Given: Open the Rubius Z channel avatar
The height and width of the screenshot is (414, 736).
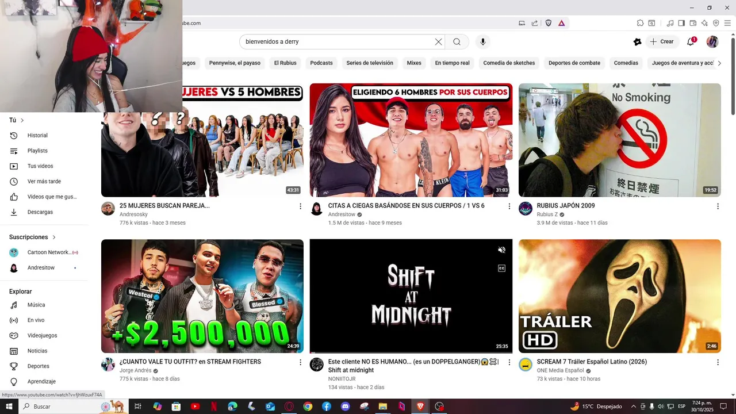Looking at the screenshot, I should point(526,208).
